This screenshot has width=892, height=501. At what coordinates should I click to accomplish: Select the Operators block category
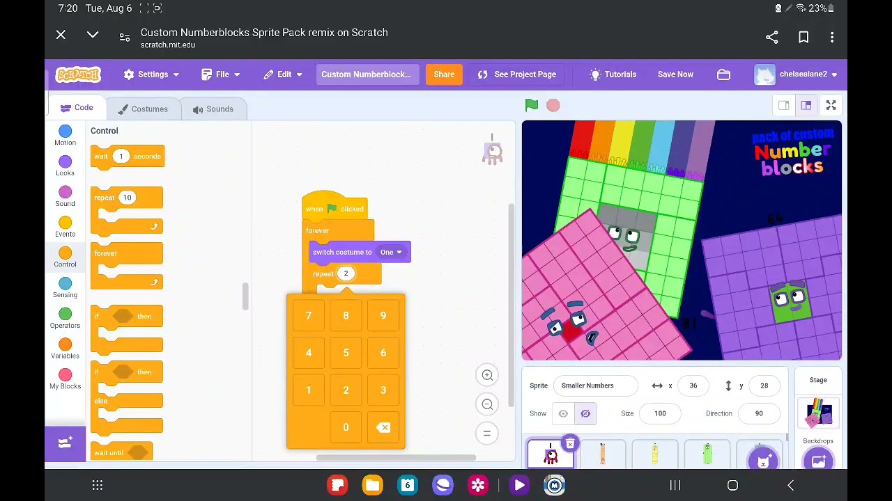66,319
